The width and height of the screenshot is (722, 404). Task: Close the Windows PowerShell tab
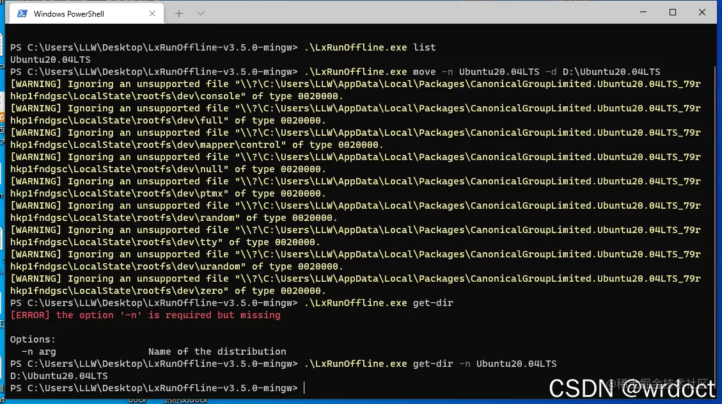[x=152, y=14]
